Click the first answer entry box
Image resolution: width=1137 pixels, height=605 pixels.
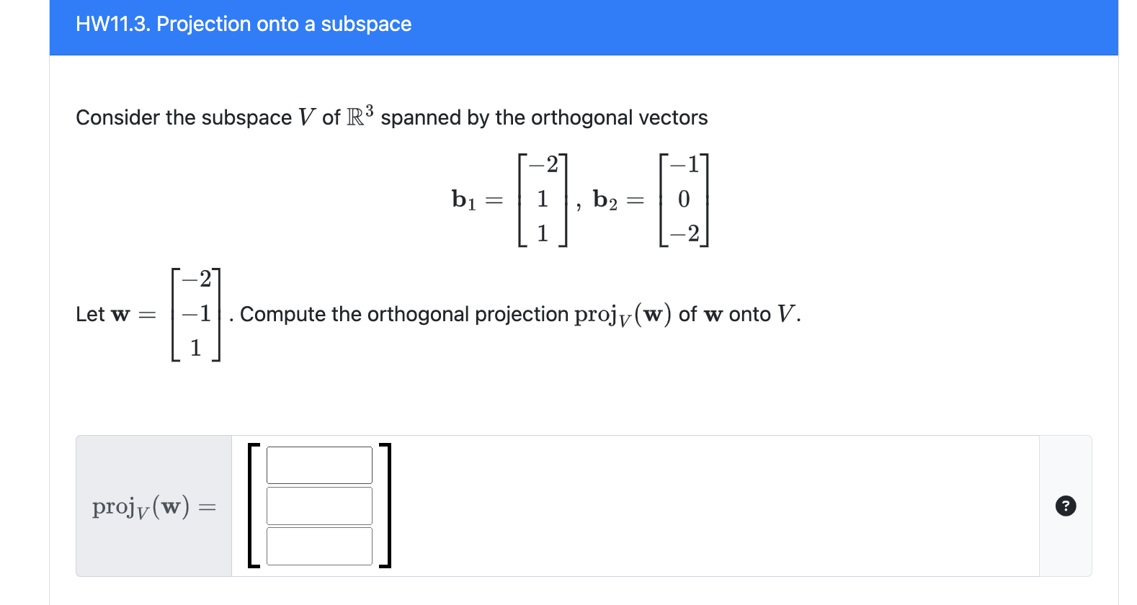coord(319,465)
